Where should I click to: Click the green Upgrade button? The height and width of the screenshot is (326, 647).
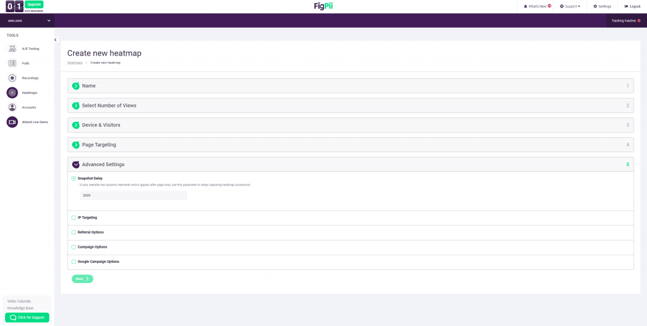[34, 4]
